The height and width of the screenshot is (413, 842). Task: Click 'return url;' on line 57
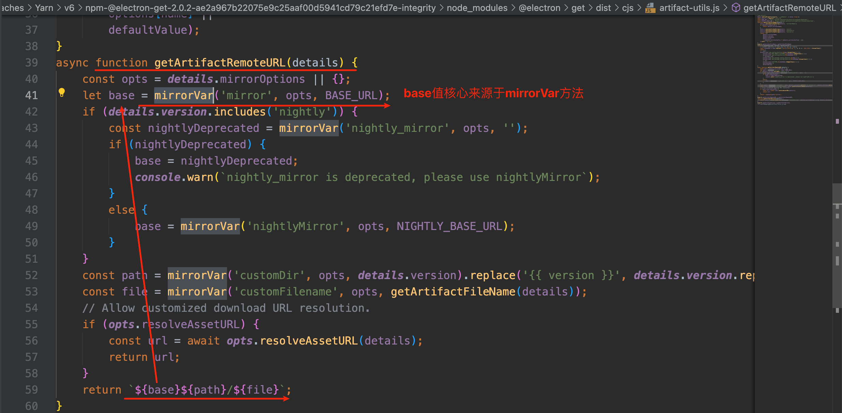pyautogui.click(x=144, y=357)
